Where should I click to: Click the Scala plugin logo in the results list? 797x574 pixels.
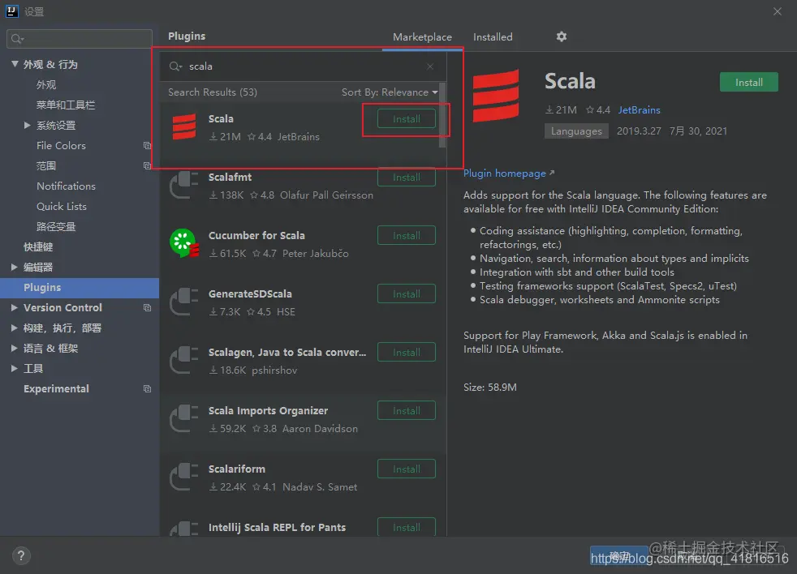coord(184,127)
